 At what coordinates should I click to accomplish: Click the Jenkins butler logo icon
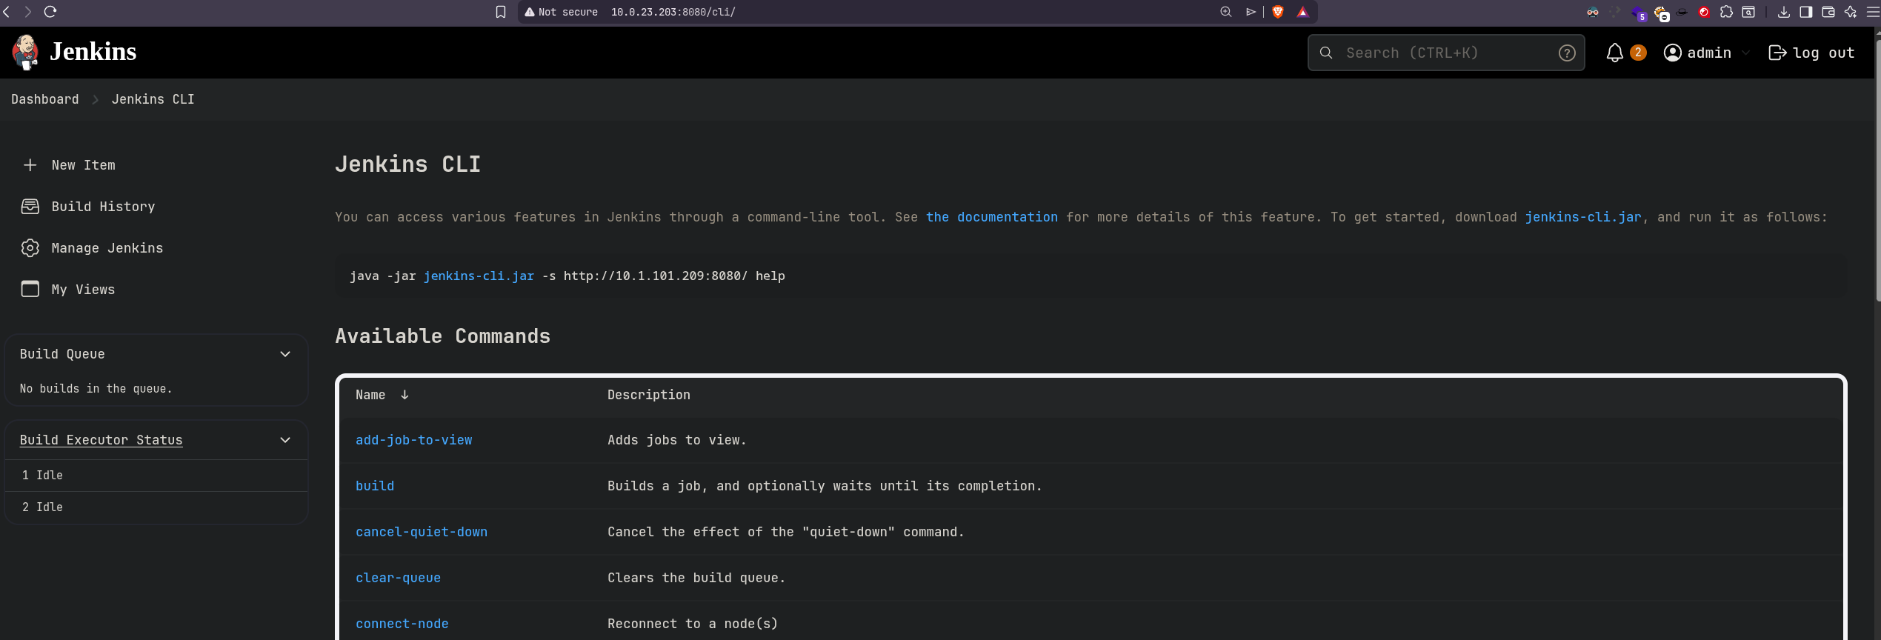click(25, 52)
